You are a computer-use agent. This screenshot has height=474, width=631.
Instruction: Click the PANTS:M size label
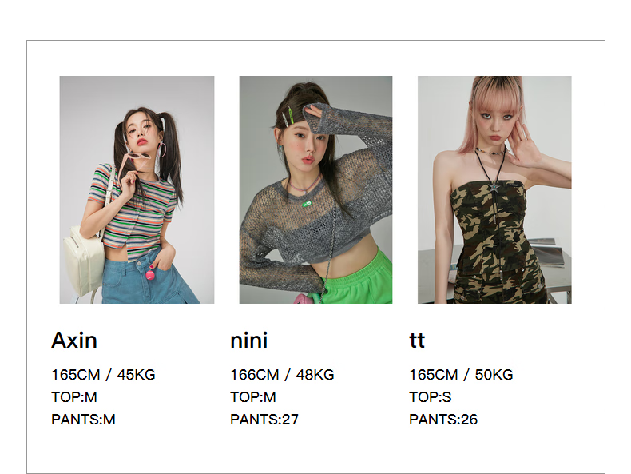[x=83, y=420]
